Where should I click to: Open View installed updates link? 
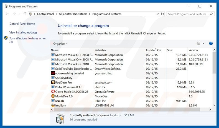click(x=23, y=32)
